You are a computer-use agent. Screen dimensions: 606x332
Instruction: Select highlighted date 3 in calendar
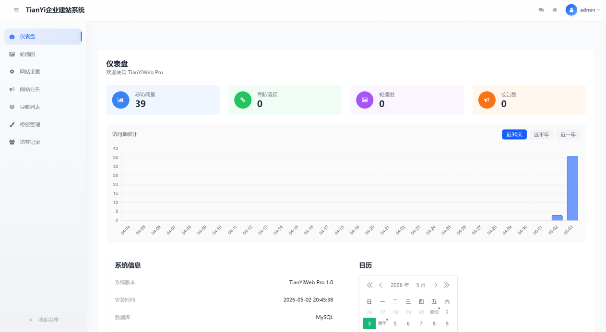click(369, 324)
